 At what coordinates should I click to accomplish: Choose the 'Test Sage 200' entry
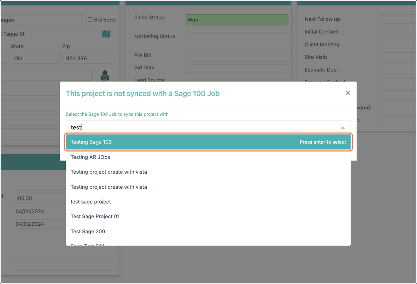[x=208, y=231]
